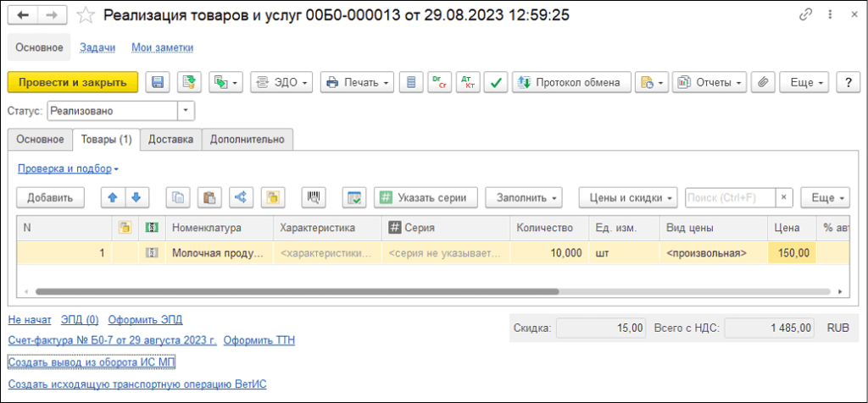
Task: Add document to favorites with star icon
Action: (86, 15)
